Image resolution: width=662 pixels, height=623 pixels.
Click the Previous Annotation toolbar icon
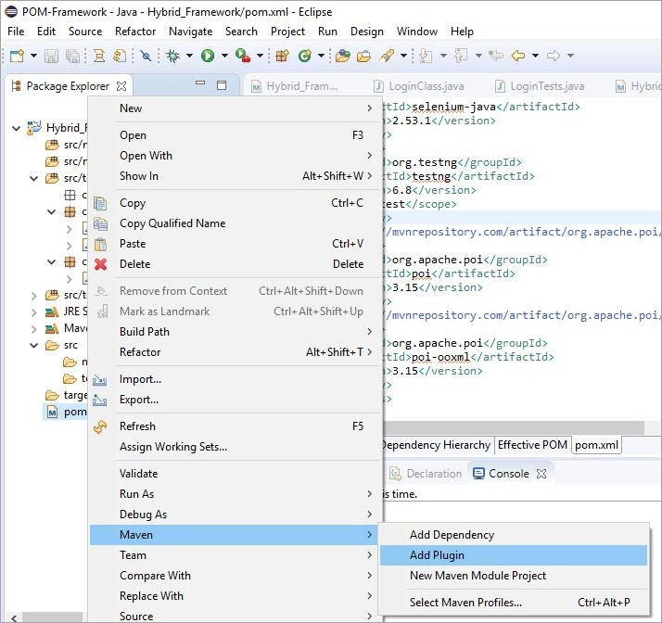click(x=461, y=56)
